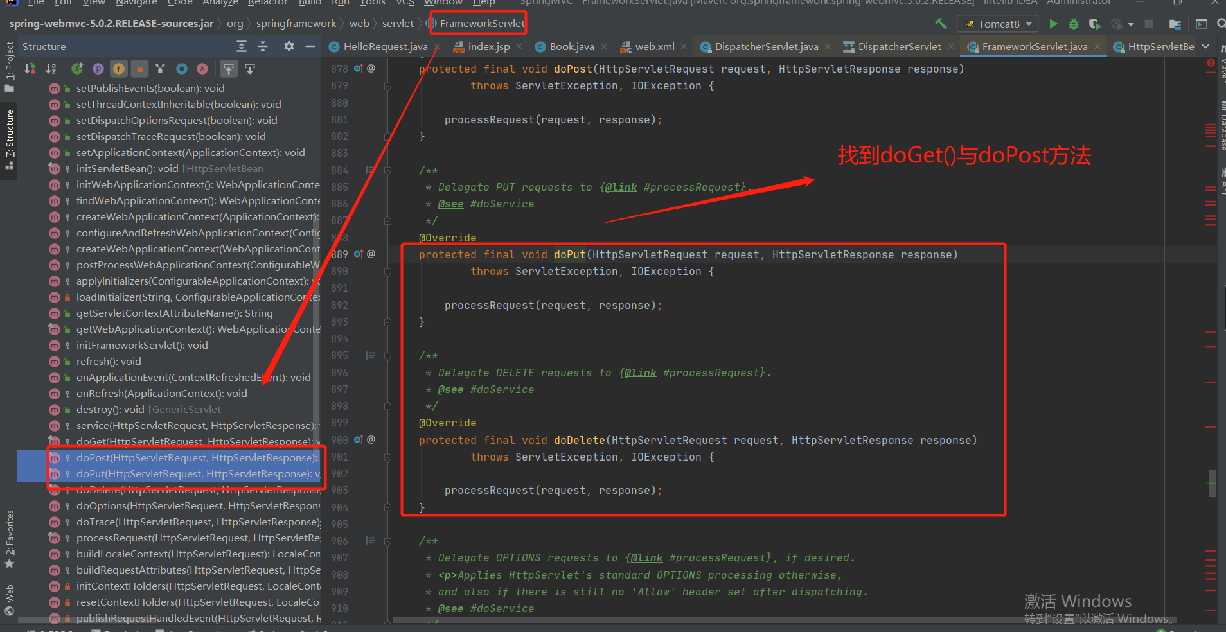Toggle rendered doc icon at line 884
The image size is (1226, 632).
tap(370, 170)
